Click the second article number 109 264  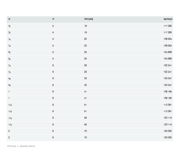click(167, 46)
